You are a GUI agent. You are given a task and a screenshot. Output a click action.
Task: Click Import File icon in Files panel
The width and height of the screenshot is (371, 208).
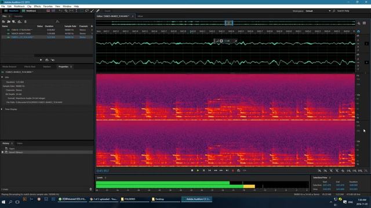tap(9, 22)
